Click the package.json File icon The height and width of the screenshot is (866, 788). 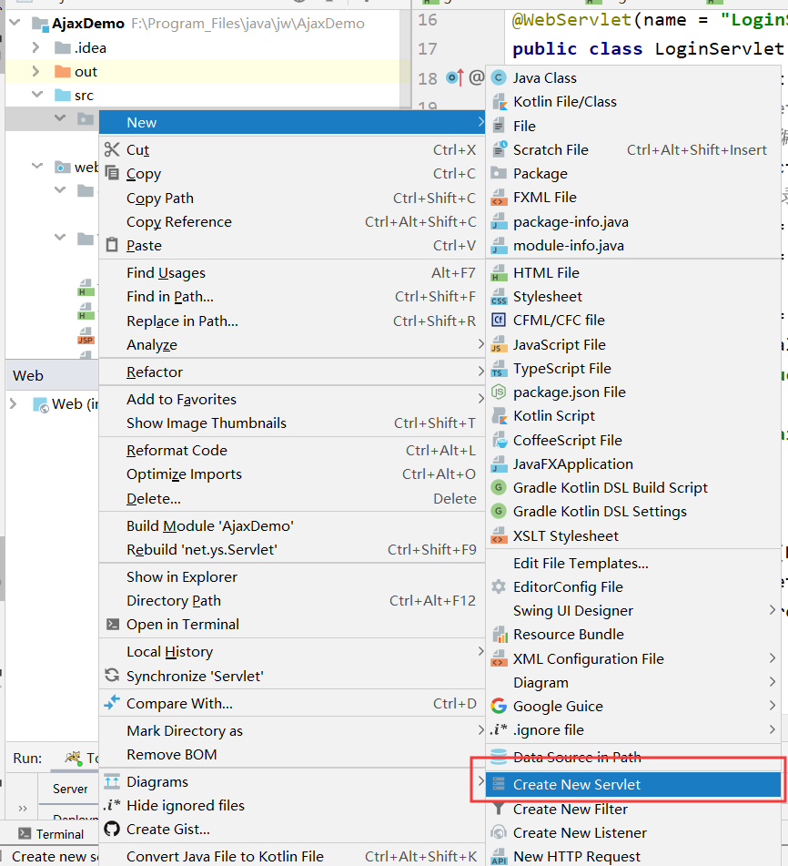(499, 392)
